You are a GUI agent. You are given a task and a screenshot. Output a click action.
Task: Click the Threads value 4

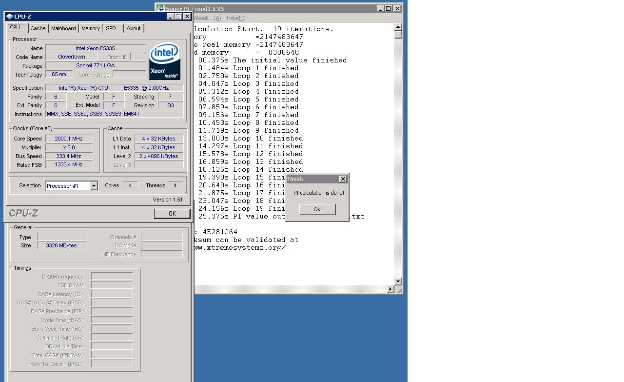point(175,185)
